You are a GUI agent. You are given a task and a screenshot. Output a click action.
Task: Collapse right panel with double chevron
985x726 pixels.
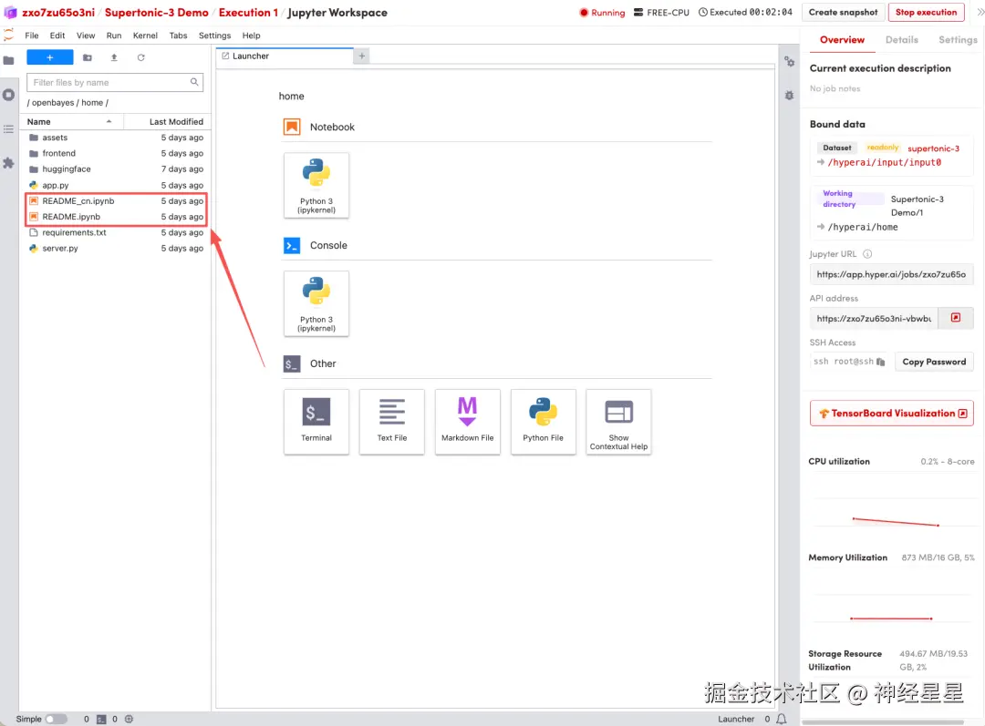click(980, 12)
